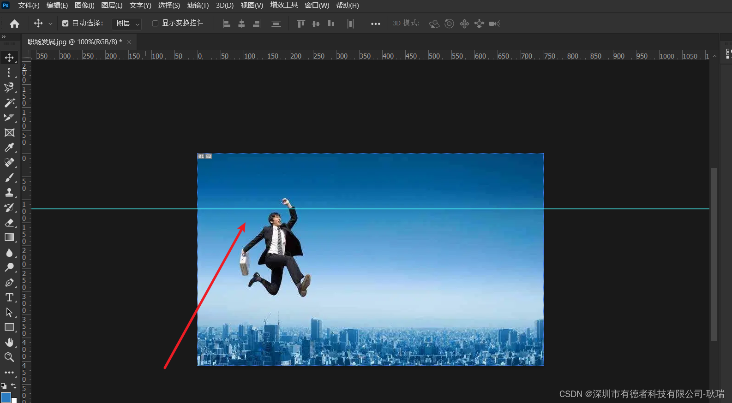Switch to the 职场发展.jpg document tab
The image size is (732, 403).
[x=75, y=42]
